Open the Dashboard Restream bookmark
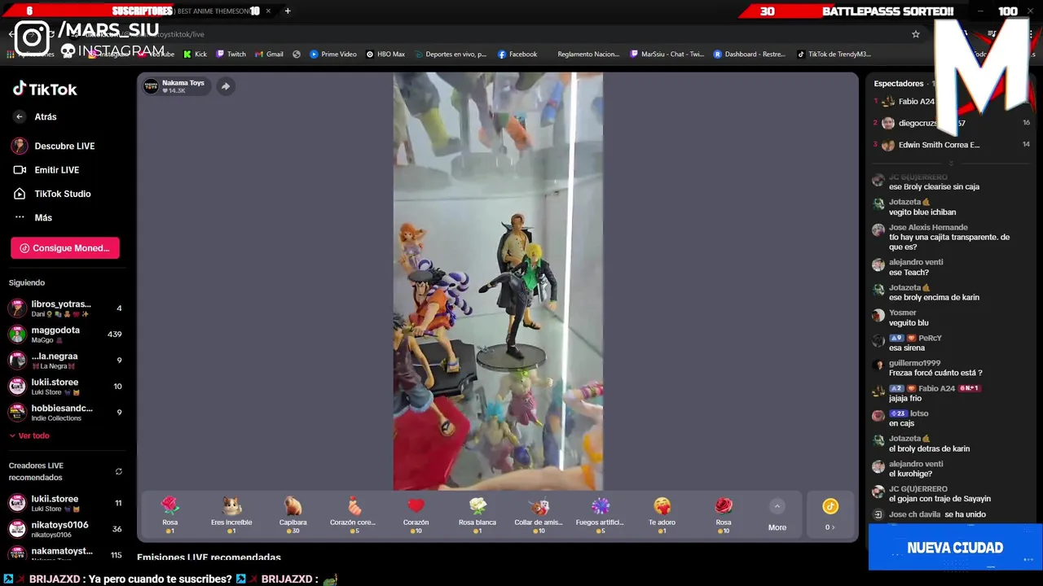Screen dimensions: 1043x586 pyautogui.click(x=750, y=55)
